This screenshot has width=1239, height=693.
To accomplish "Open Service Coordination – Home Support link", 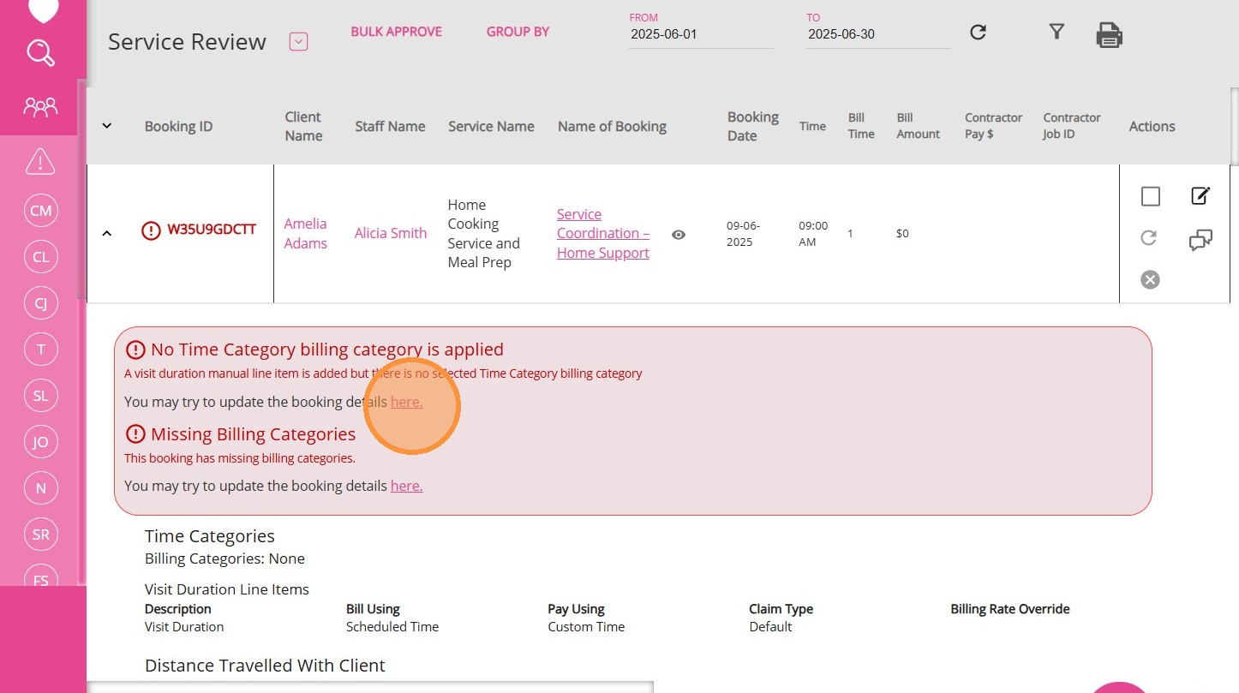I will [x=602, y=233].
